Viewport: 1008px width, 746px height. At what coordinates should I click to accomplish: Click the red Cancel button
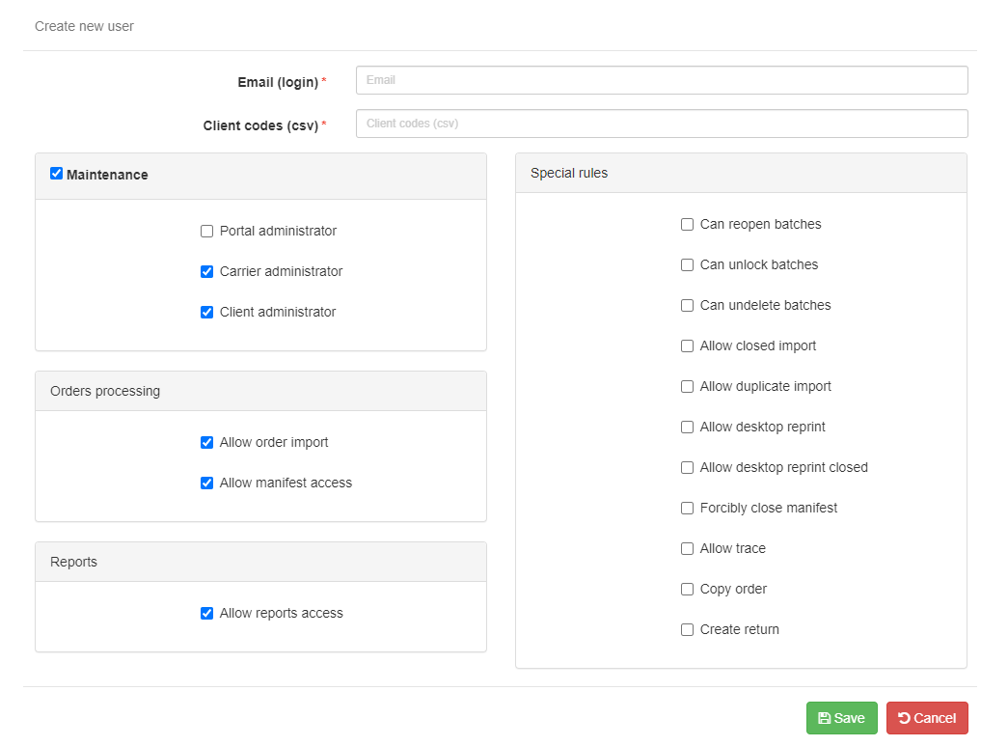tap(927, 718)
